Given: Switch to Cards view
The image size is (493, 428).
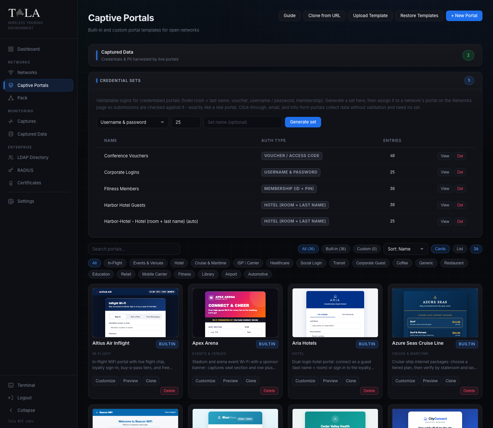Looking at the screenshot, I should [440, 249].
